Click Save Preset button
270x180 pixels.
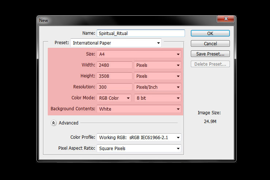pos(210,54)
